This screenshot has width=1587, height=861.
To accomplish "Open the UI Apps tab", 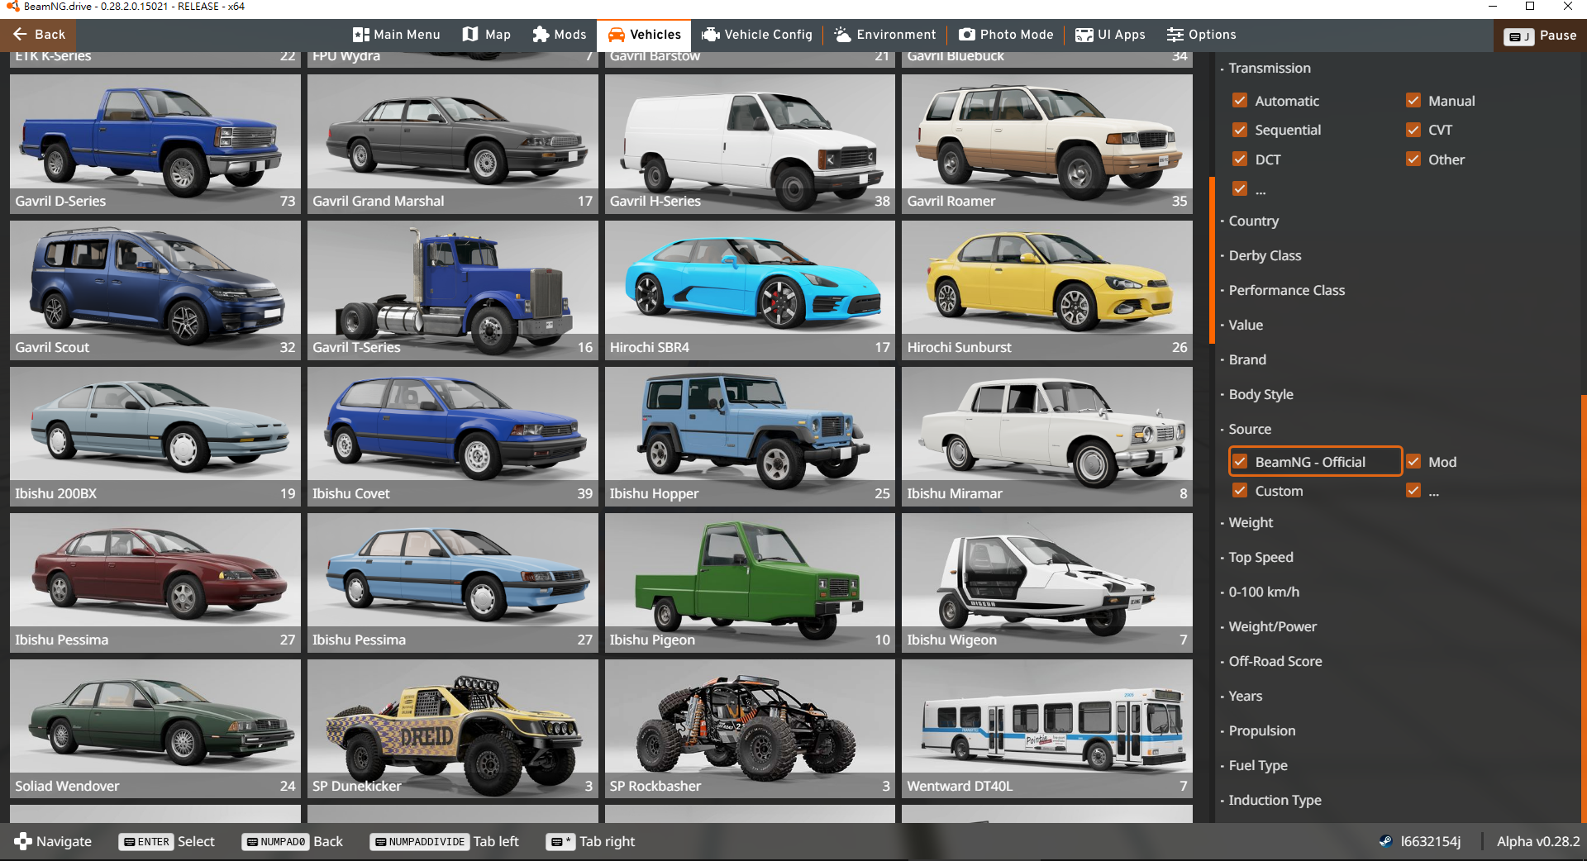I will 1110,35.
